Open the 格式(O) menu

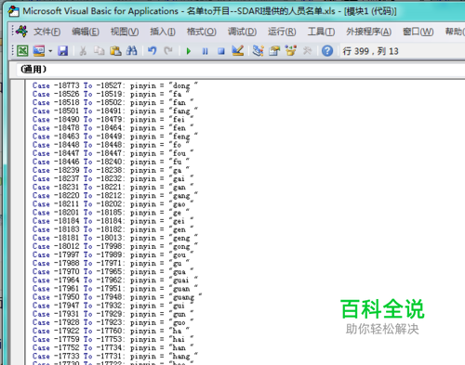click(x=202, y=32)
